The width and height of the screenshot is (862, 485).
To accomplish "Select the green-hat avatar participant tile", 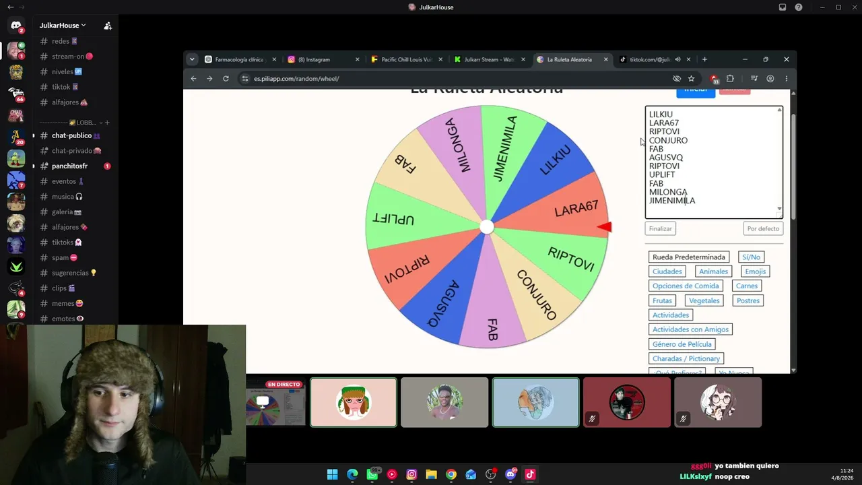I will pyautogui.click(x=354, y=403).
